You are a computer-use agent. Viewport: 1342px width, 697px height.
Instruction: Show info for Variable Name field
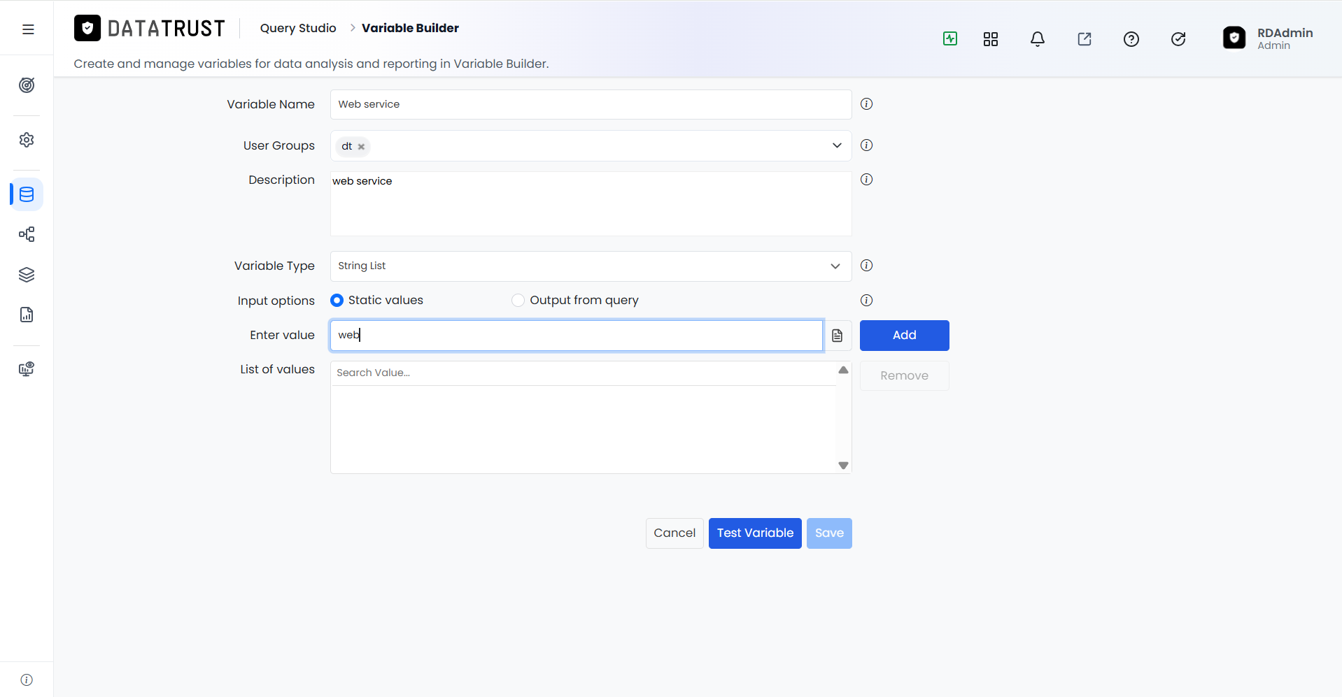[x=866, y=104]
